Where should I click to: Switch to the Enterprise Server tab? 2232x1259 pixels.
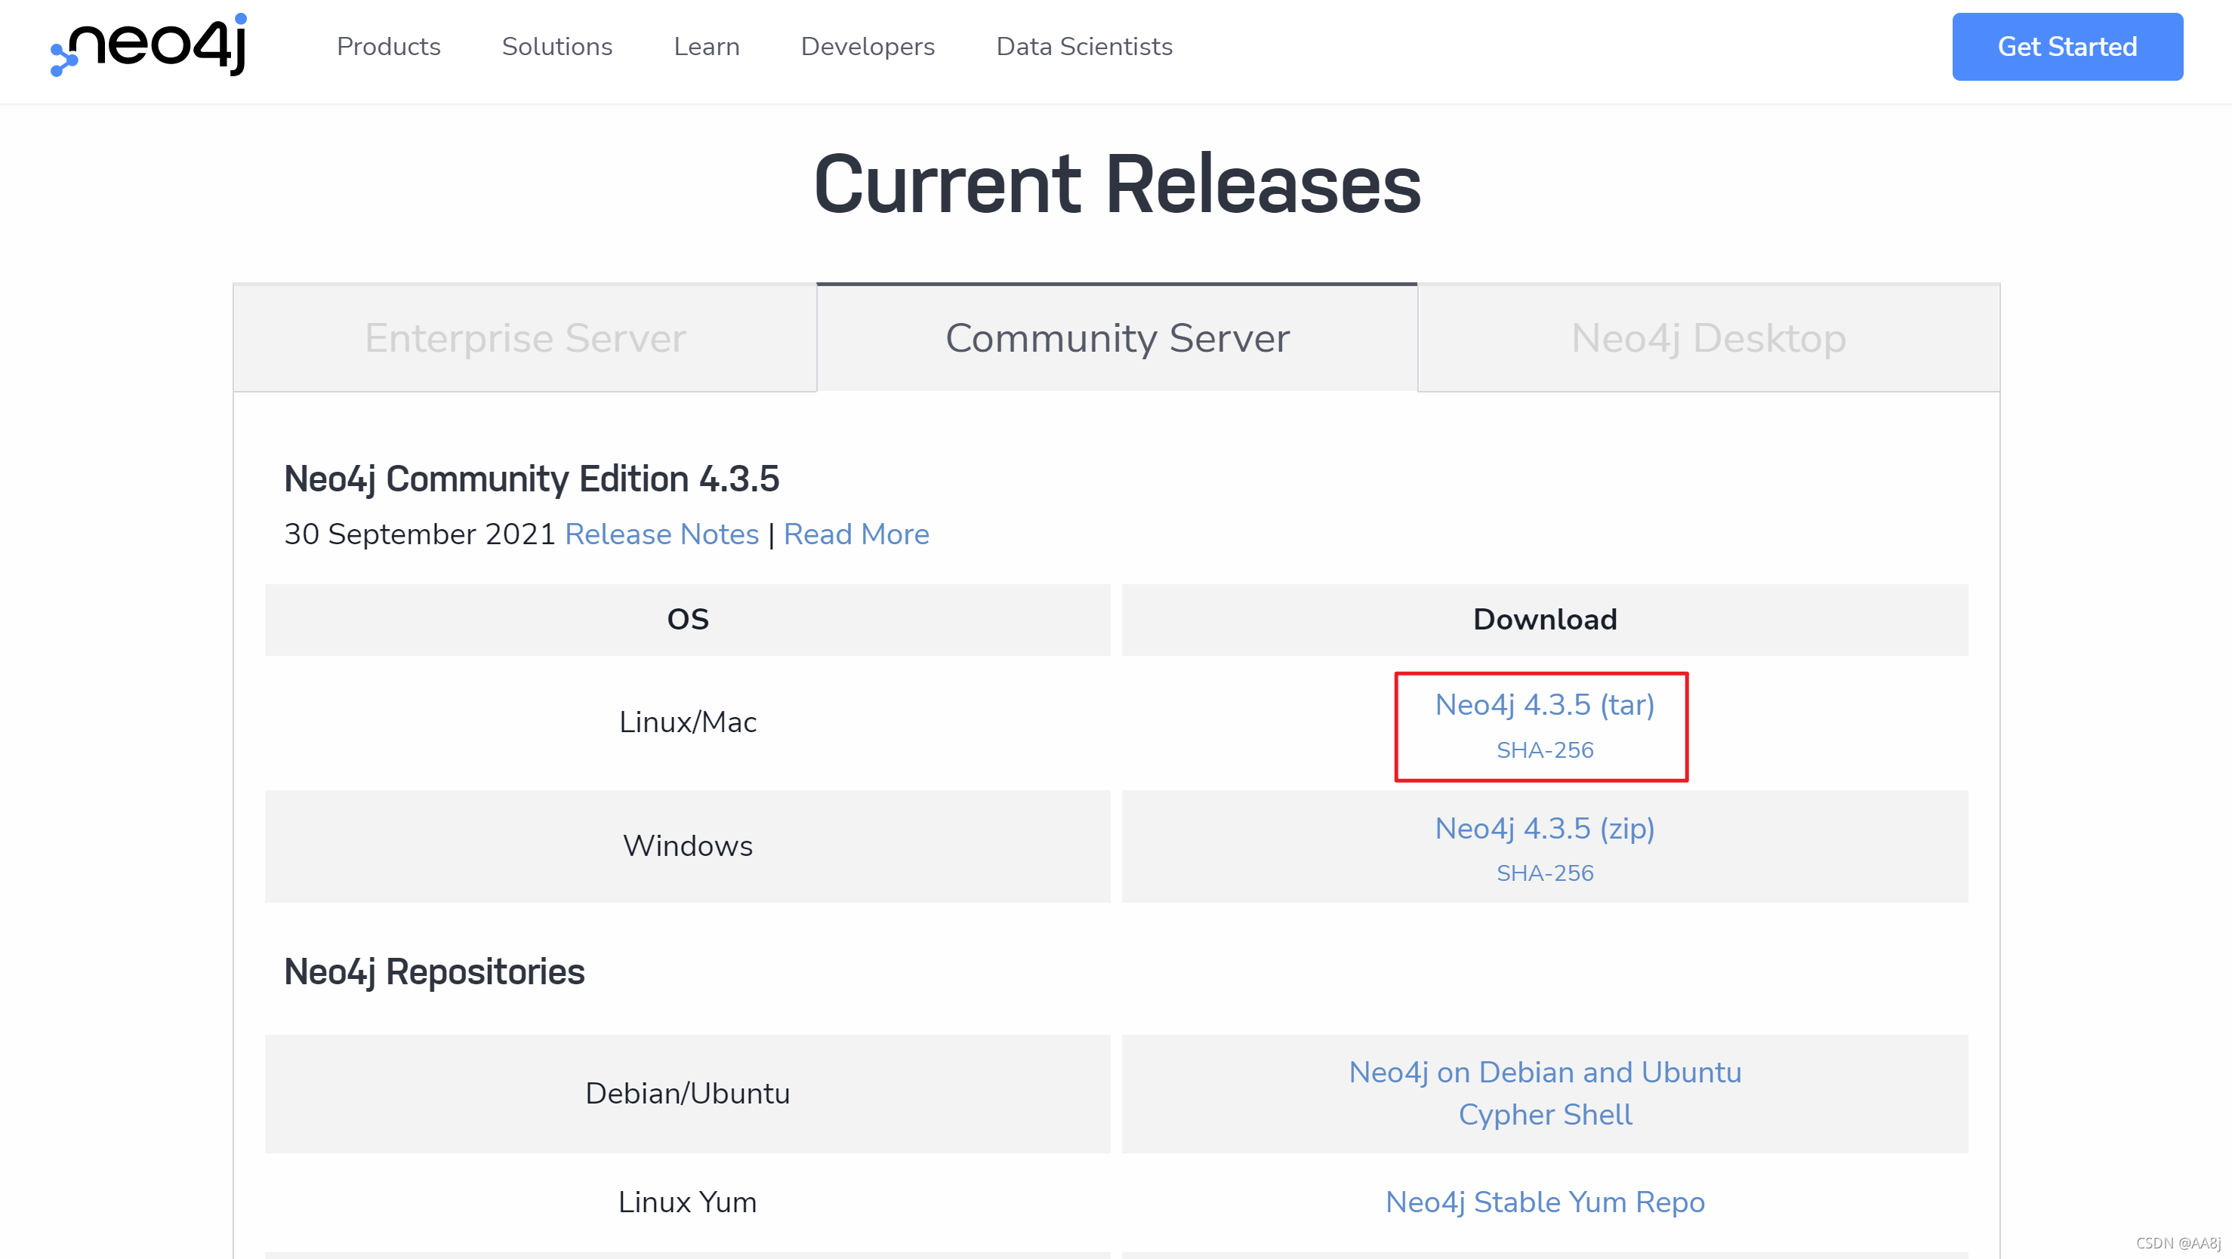click(x=525, y=337)
